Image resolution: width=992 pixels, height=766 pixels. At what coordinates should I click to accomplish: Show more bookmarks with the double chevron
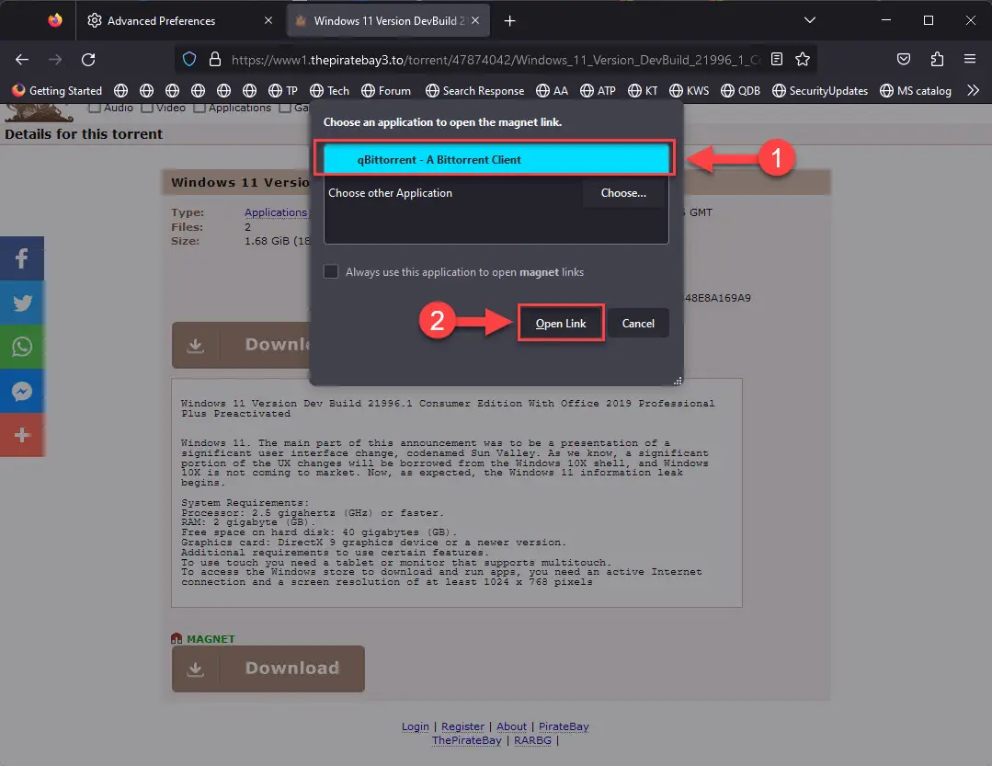(973, 90)
